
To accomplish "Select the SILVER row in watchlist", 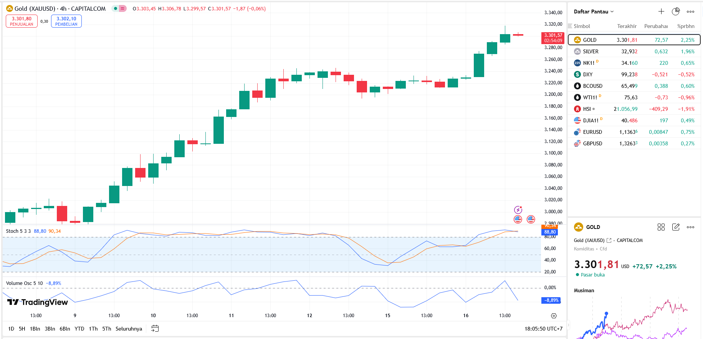I will coord(634,51).
